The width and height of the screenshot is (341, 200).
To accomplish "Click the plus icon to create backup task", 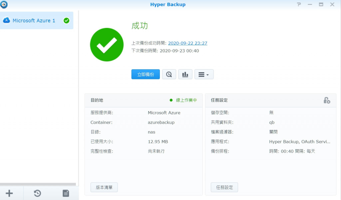I will pyautogui.click(x=9, y=193).
